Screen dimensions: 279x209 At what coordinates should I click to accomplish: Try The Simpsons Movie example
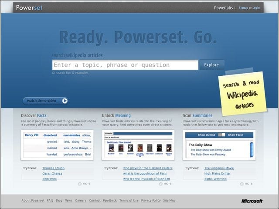(x=219, y=168)
